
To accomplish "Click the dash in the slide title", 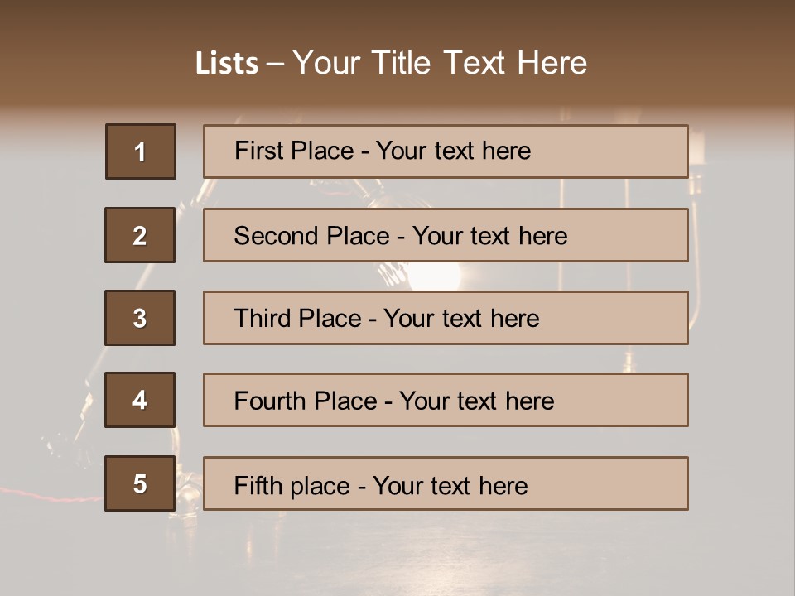I will coord(275,64).
